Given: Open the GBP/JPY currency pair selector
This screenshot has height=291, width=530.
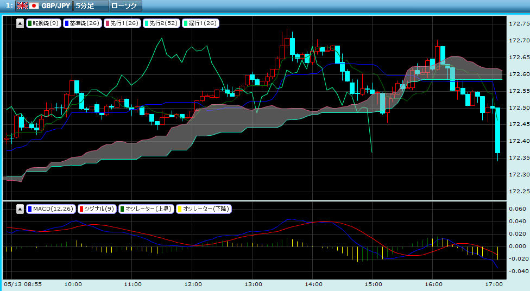Looking at the screenshot, I should [x=44, y=6].
